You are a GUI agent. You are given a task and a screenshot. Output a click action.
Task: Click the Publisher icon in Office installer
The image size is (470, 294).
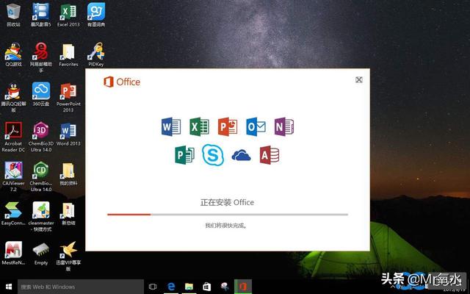point(184,155)
